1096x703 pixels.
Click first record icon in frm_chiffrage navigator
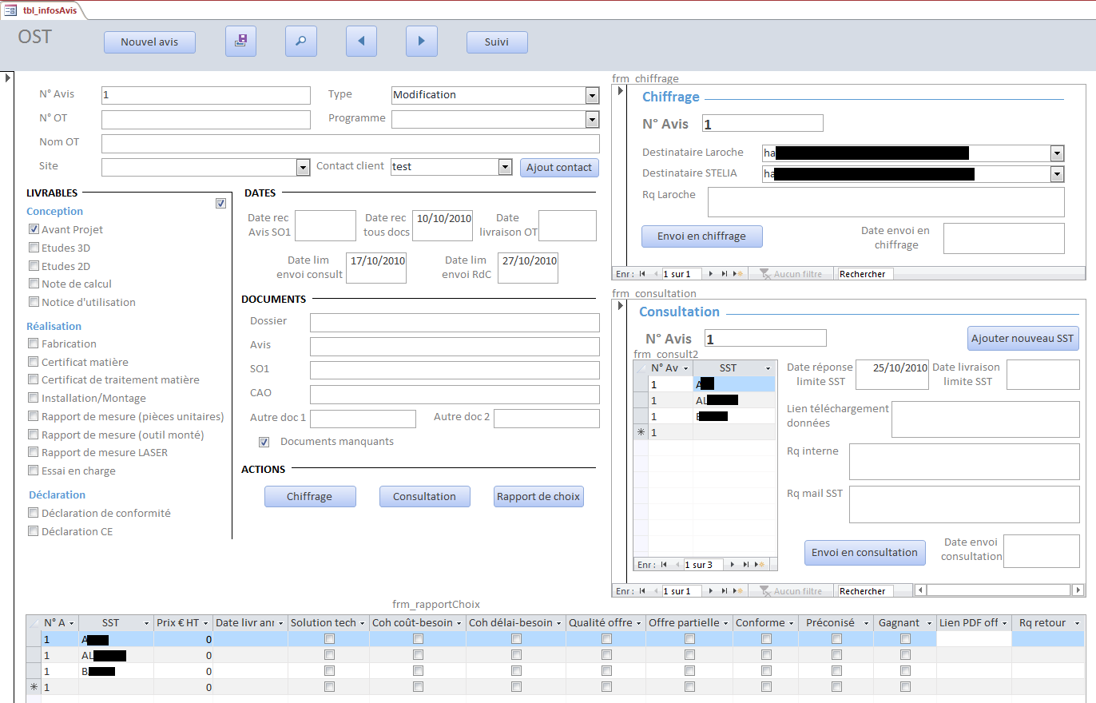coord(641,274)
